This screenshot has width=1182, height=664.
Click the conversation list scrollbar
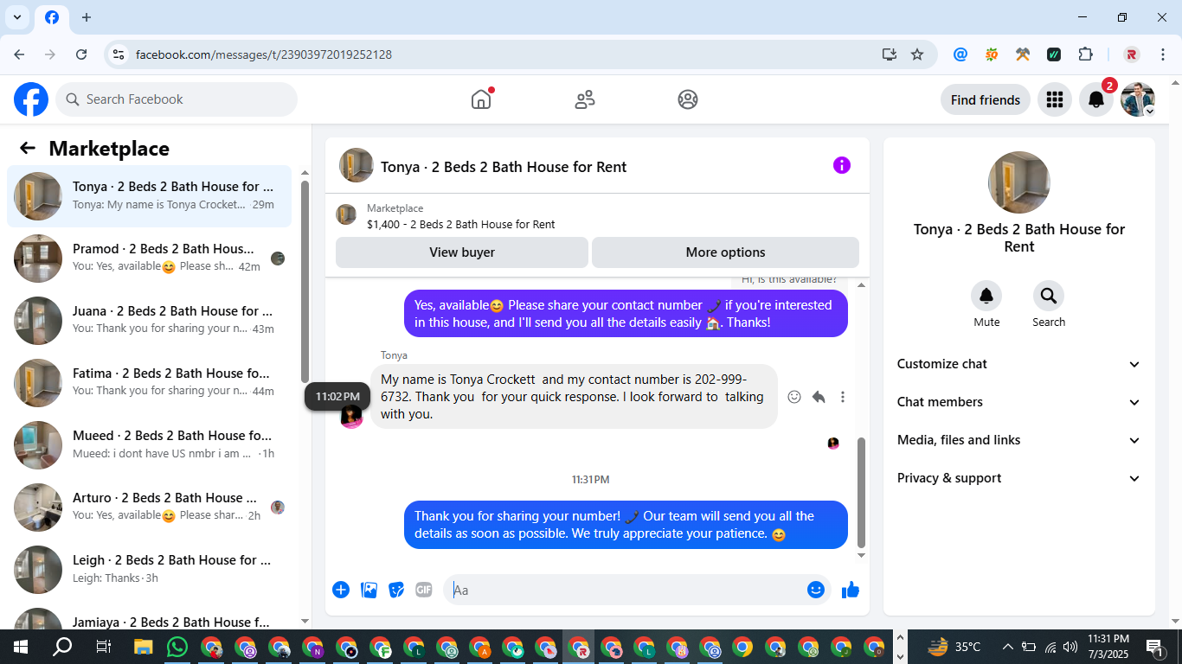pyautogui.click(x=305, y=281)
